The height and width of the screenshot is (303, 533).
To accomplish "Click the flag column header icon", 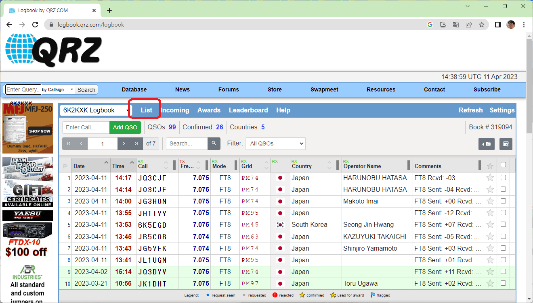I will (65, 166).
